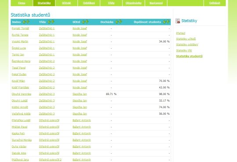Click the Statistika studentů page heading
Screen dimensions: 237x162
click(30, 15)
